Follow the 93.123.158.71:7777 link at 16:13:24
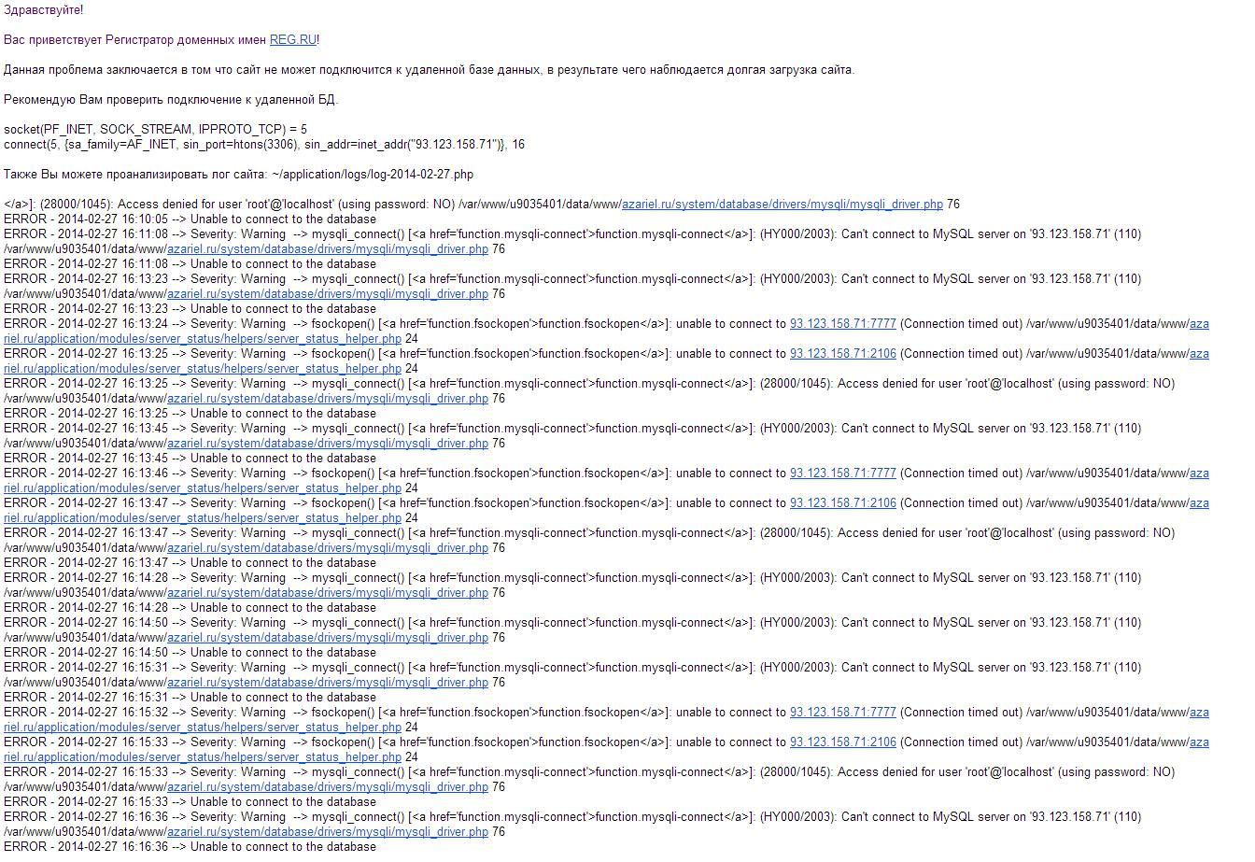Image resolution: width=1255 pixels, height=862 pixels. (843, 324)
